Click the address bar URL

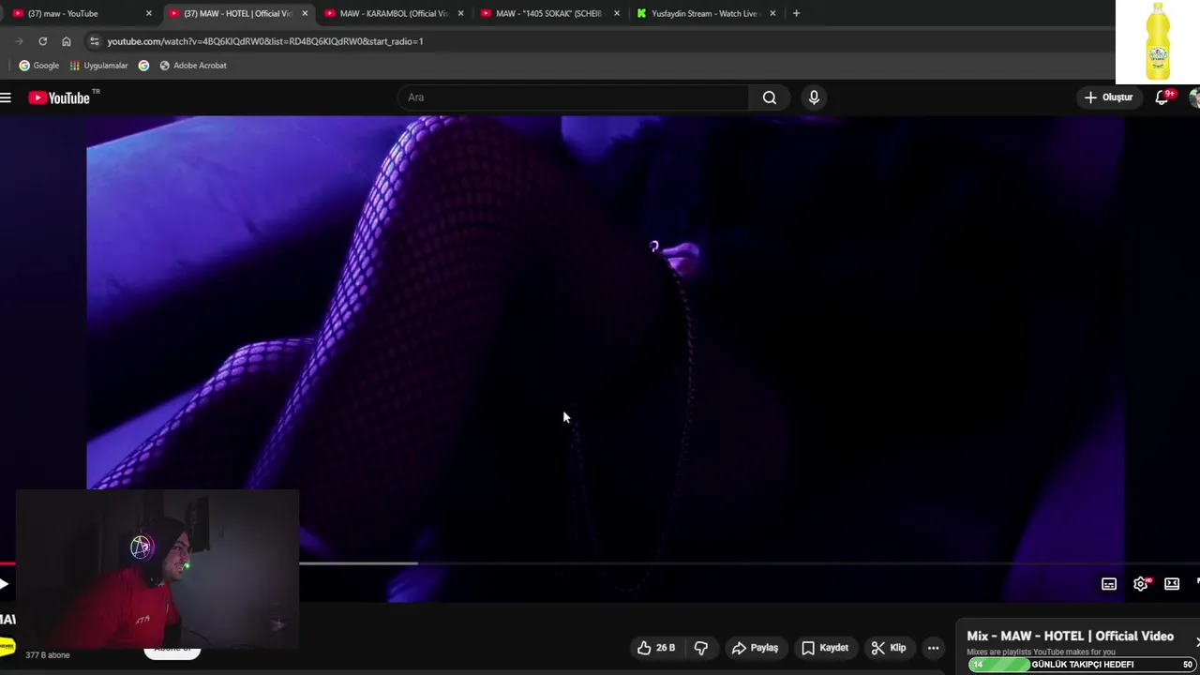265,41
